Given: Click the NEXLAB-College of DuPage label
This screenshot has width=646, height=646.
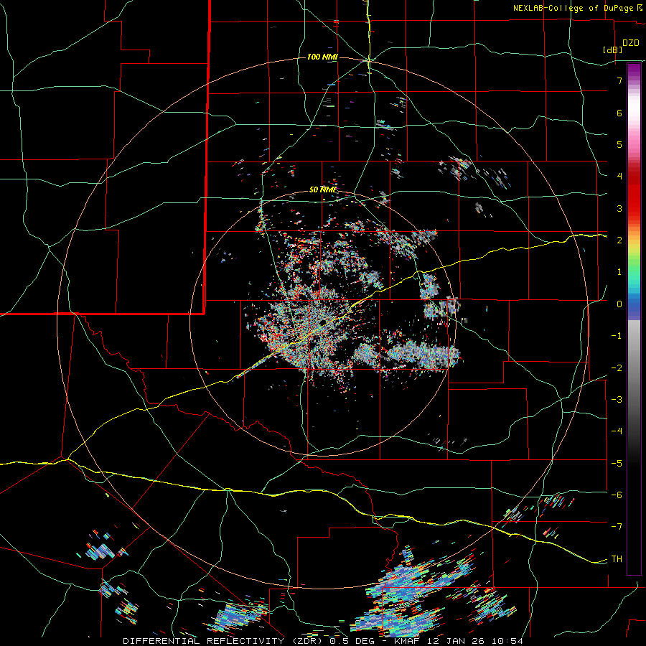Looking at the screenshot, I should click(x=574, y=8).
